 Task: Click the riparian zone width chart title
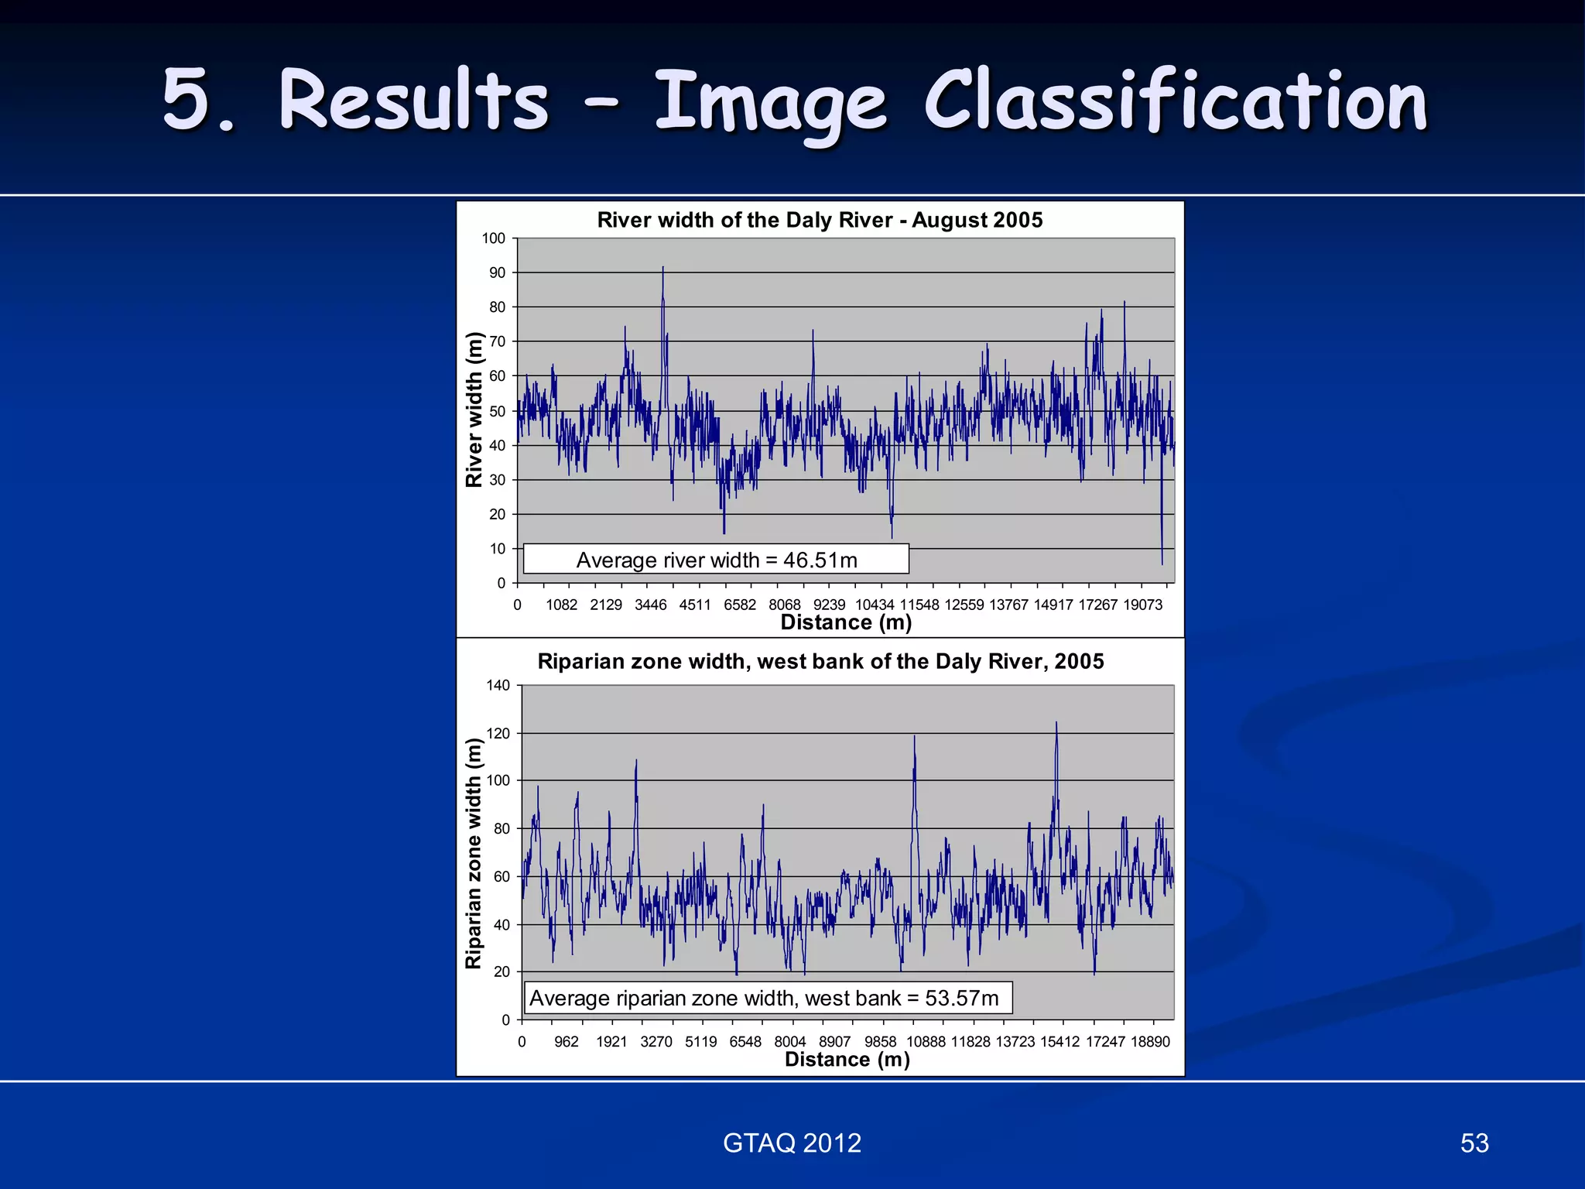820,661
